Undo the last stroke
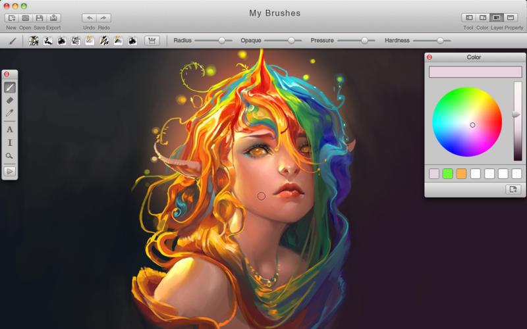Image resolution: width=527 pixels, height=329 pixels. click(x=89, y=18)
